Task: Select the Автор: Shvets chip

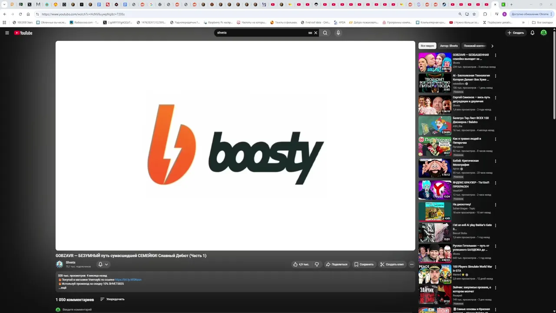Action: (449, 46)
